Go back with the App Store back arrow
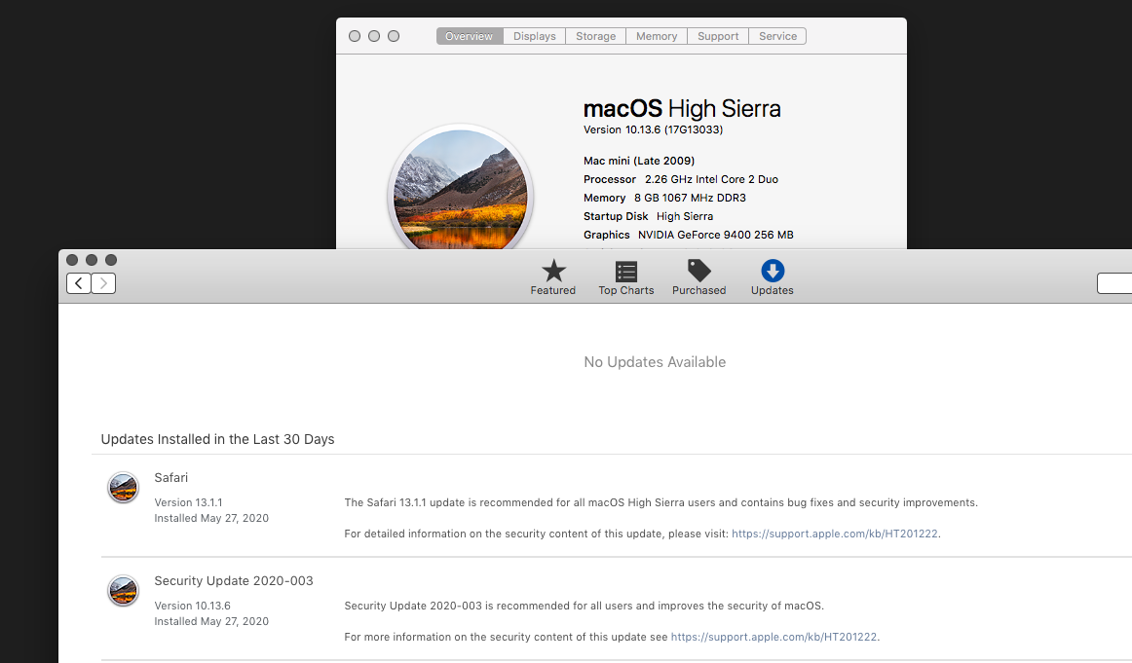The height and width of the screenshot is (663, 1132). coord(79,283)
